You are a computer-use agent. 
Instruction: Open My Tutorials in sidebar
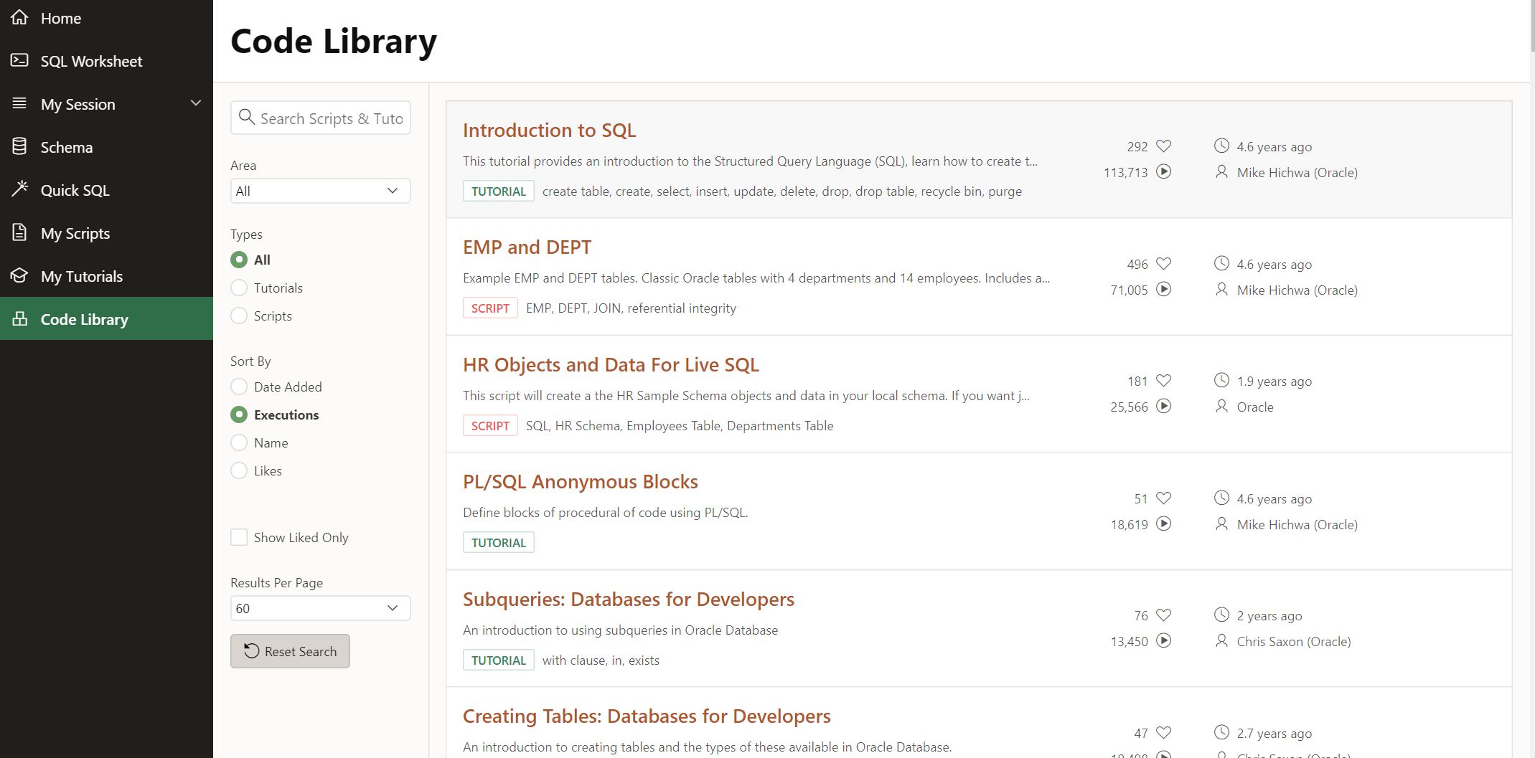point(106,276)
